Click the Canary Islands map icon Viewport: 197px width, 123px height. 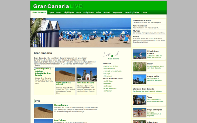(111, 54)
